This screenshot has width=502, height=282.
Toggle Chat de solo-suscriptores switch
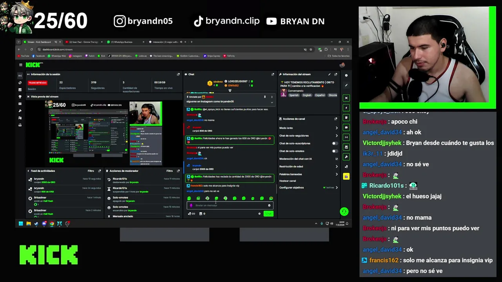[334, 143]
